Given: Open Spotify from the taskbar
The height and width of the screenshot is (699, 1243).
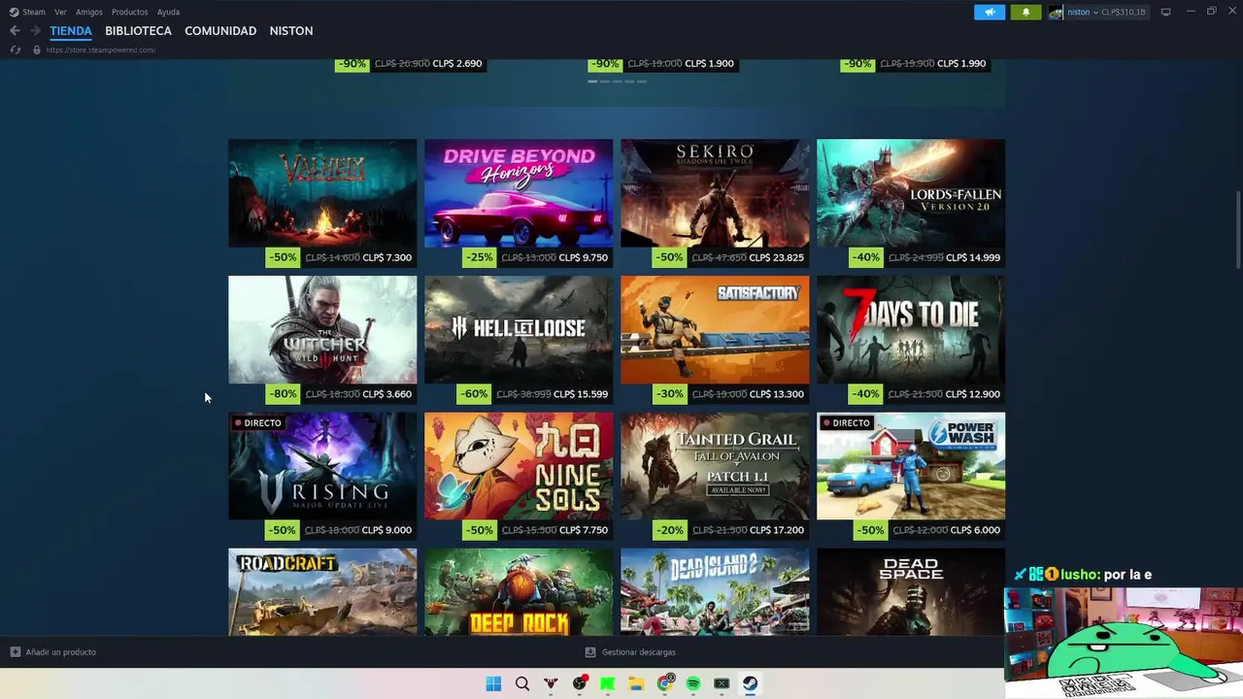Looking at the screenshot, I should [693, 683].
